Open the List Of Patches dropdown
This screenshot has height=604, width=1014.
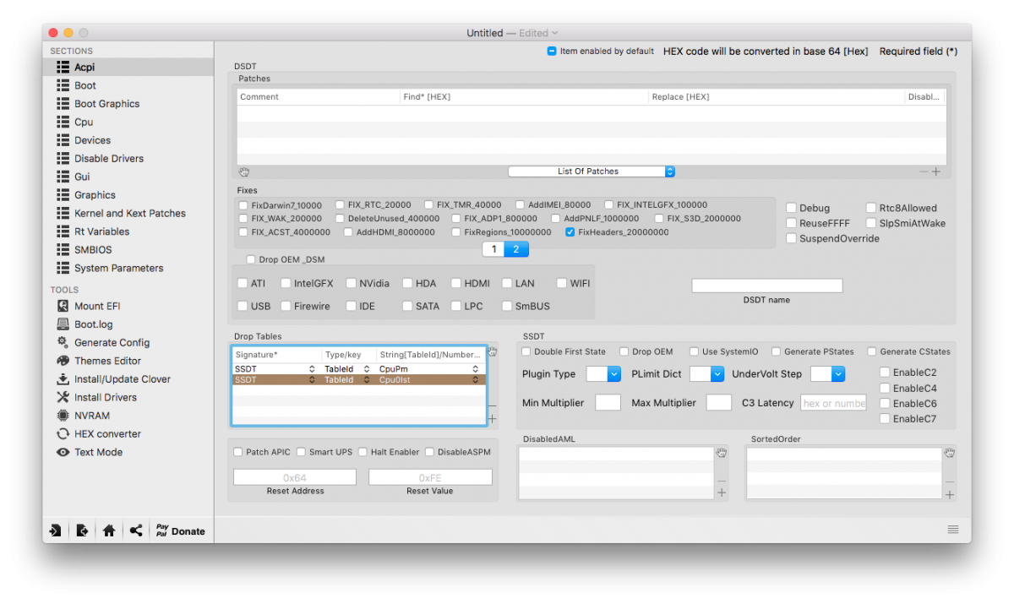pos(591,171)
